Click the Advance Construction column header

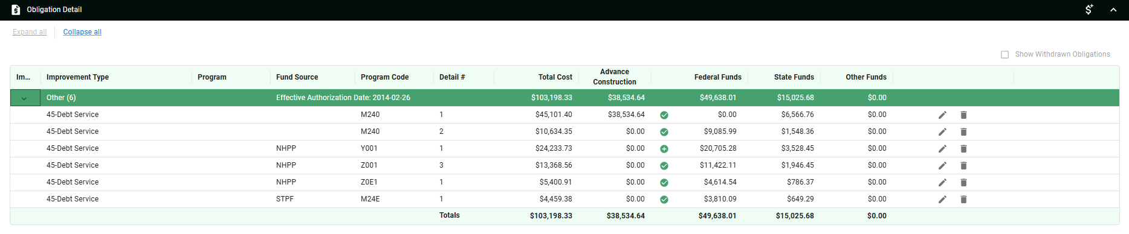click(614, 77)
